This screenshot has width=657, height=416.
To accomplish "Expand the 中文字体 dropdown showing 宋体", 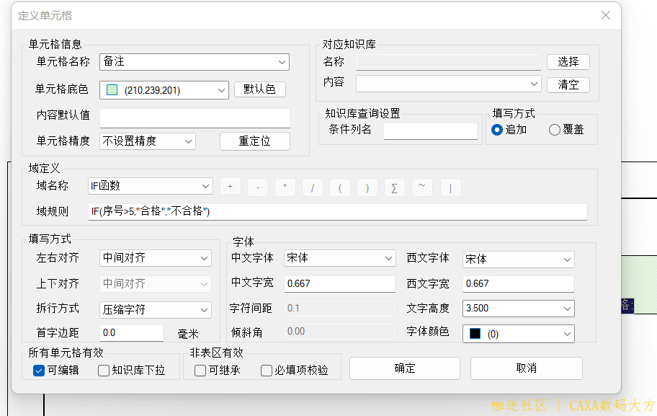I will [x=388, y=258].
